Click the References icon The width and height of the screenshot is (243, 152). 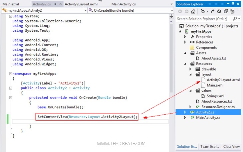click(x=192, y=42)
